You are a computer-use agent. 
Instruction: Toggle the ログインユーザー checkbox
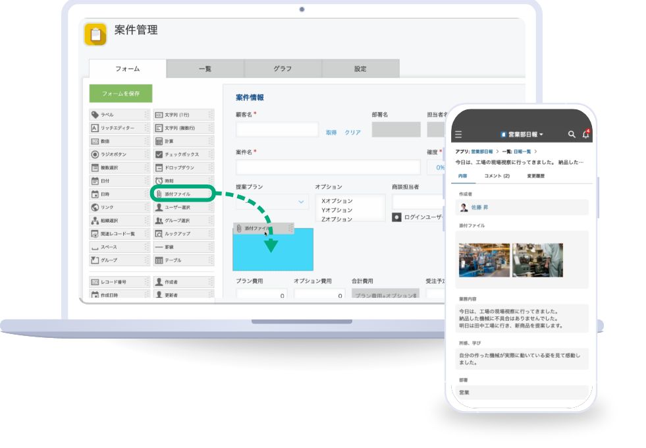pyautogui.click(x=396, y=217)
